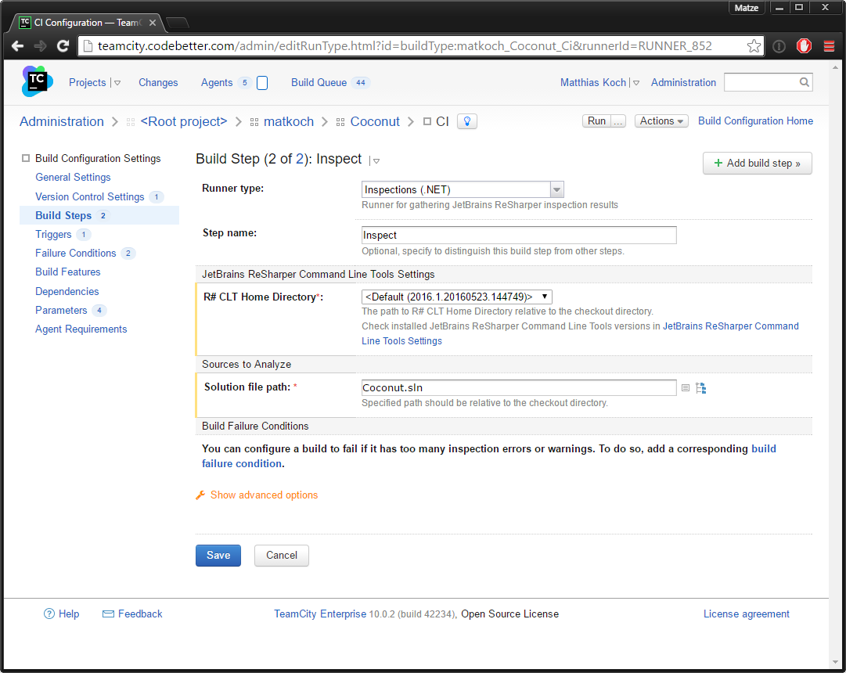The height and width of the screenshot is (673, 846).
Task: Click the parameter list icon beside solution path
Action: [686, 388]
